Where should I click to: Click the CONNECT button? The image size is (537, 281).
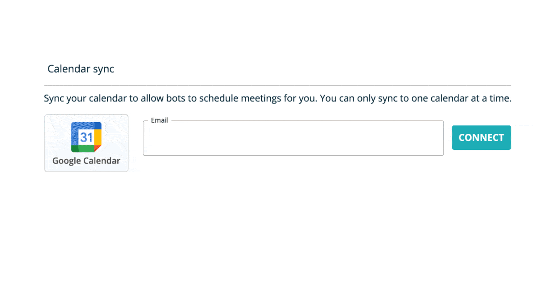(x=481, y=138)
